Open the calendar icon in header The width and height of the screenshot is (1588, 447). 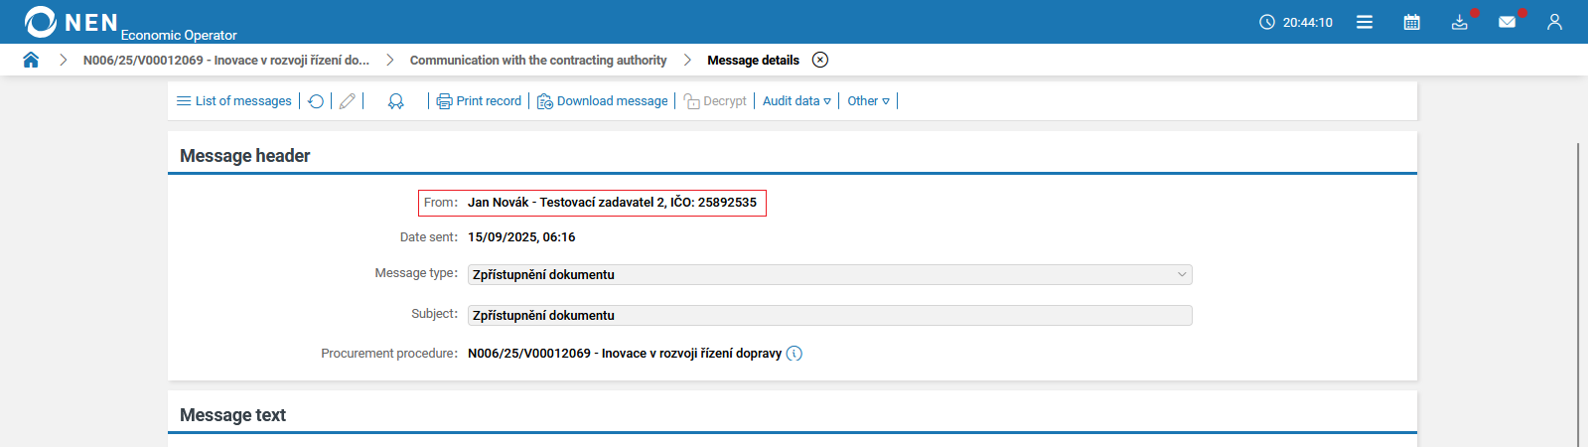(x=1411, y=22)
